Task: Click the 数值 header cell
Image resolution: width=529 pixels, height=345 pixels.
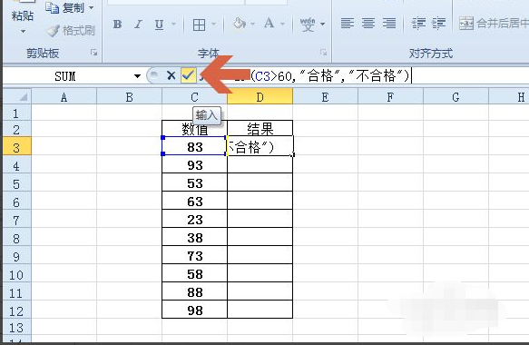Action: (195, 128)
